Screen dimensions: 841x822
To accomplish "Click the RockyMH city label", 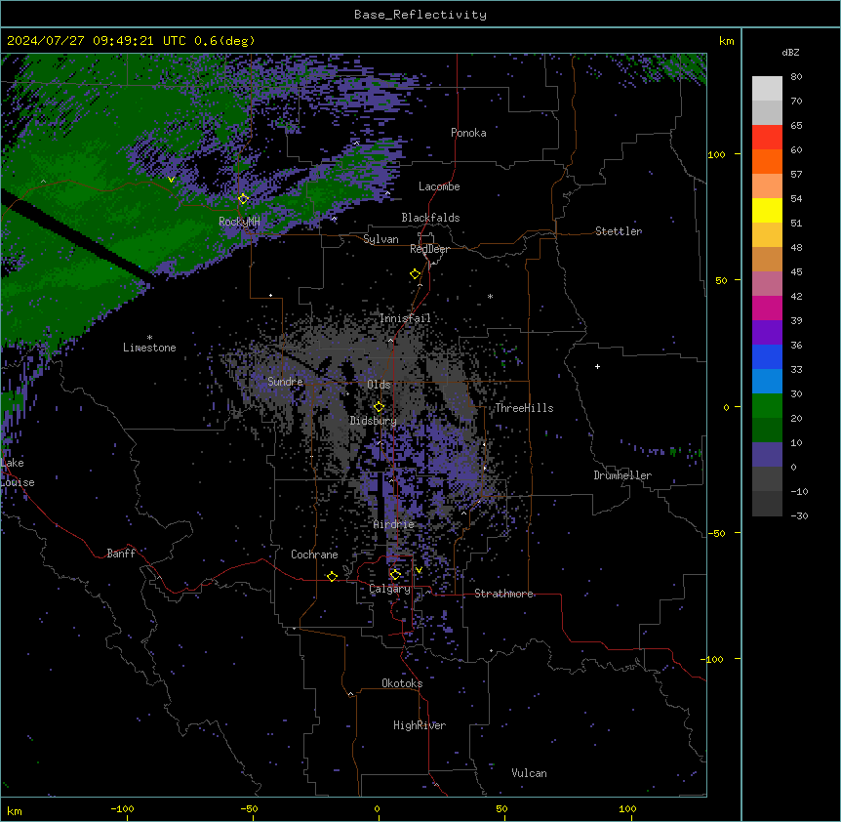I will point(239,222).
